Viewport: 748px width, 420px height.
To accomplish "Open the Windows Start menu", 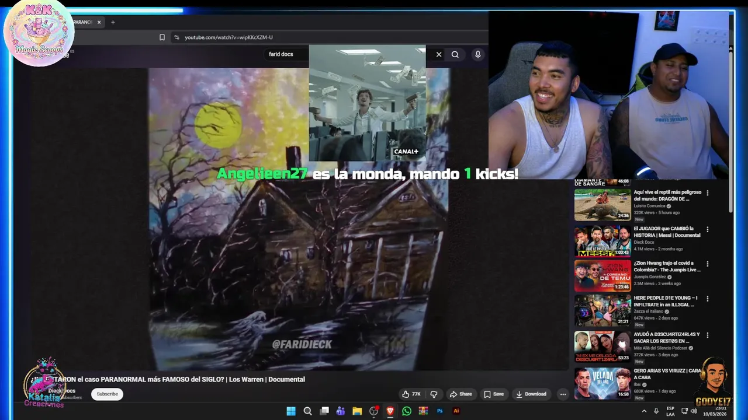I will [x=291, y=411].
